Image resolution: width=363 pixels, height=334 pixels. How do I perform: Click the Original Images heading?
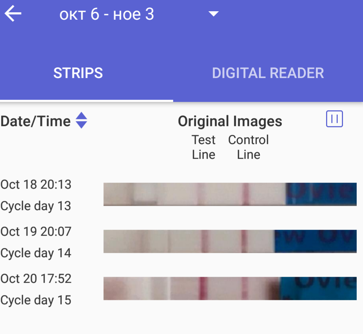[x=230, y=121]
